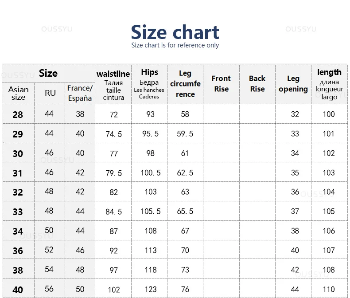Click the 'Back Rise' column header
This screenshot has width=350, height=298.
pos(257,83)
